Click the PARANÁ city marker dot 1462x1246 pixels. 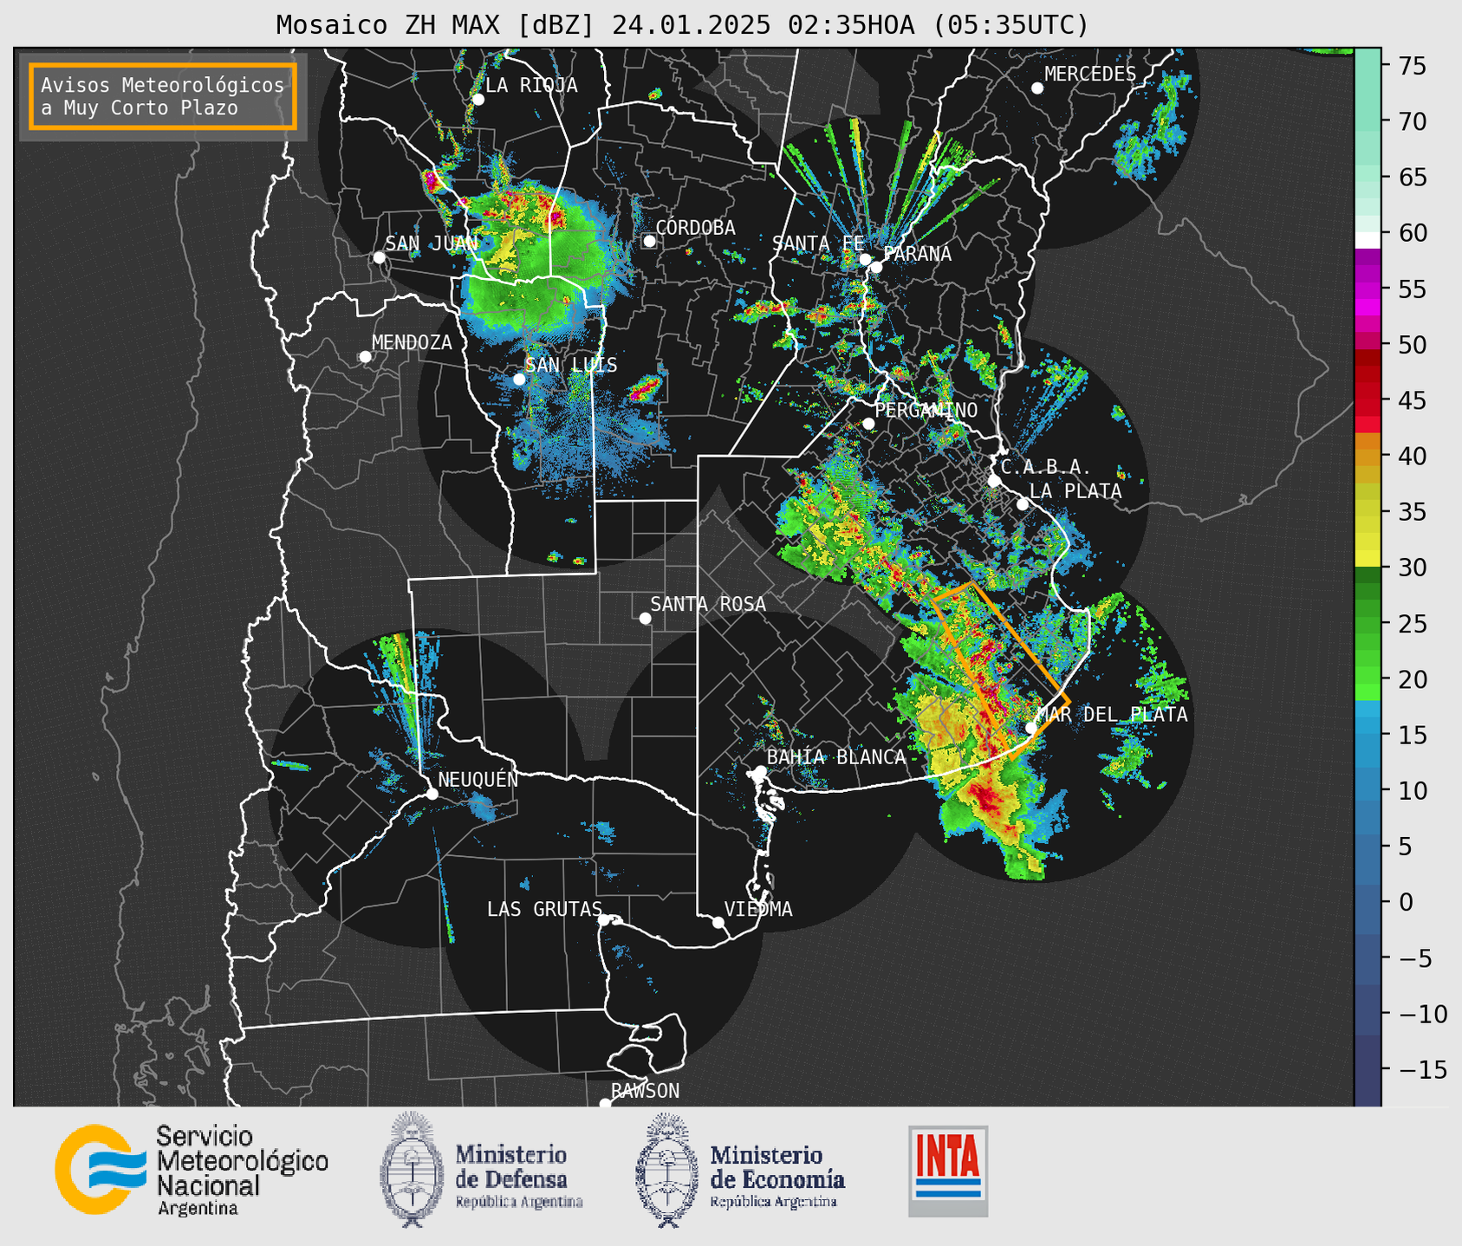[876, 267]
